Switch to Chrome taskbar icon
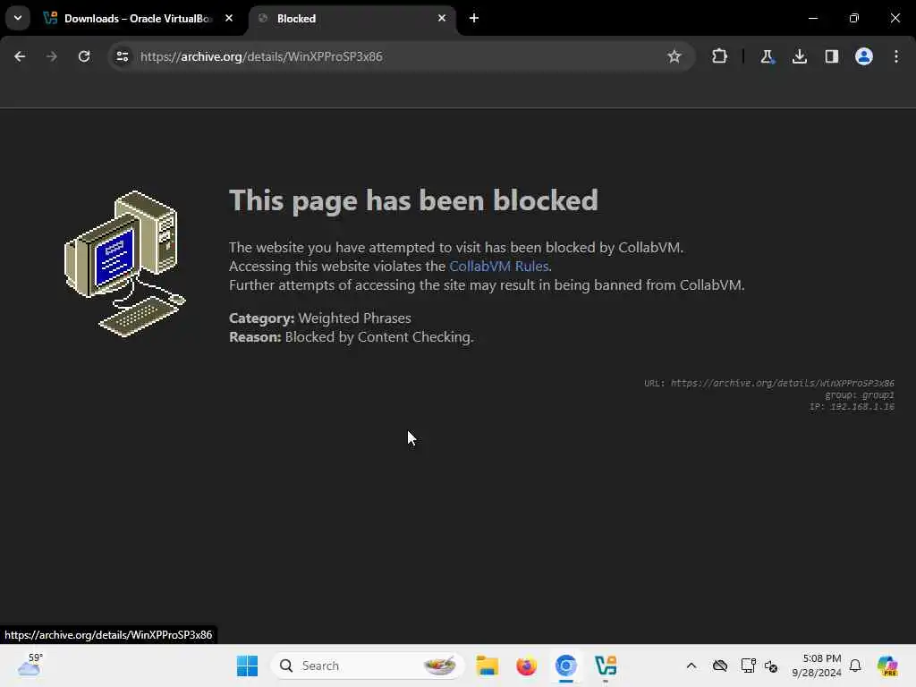The width and height of the screenshot is (916, 687). 565,666
